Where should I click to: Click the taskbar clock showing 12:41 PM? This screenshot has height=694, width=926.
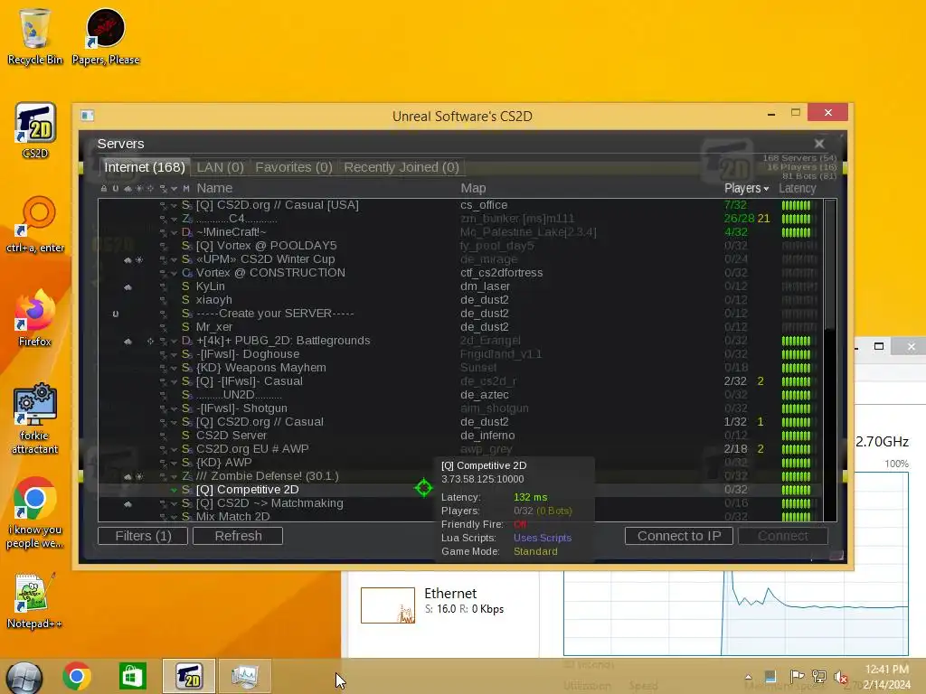tap(886, 677)
